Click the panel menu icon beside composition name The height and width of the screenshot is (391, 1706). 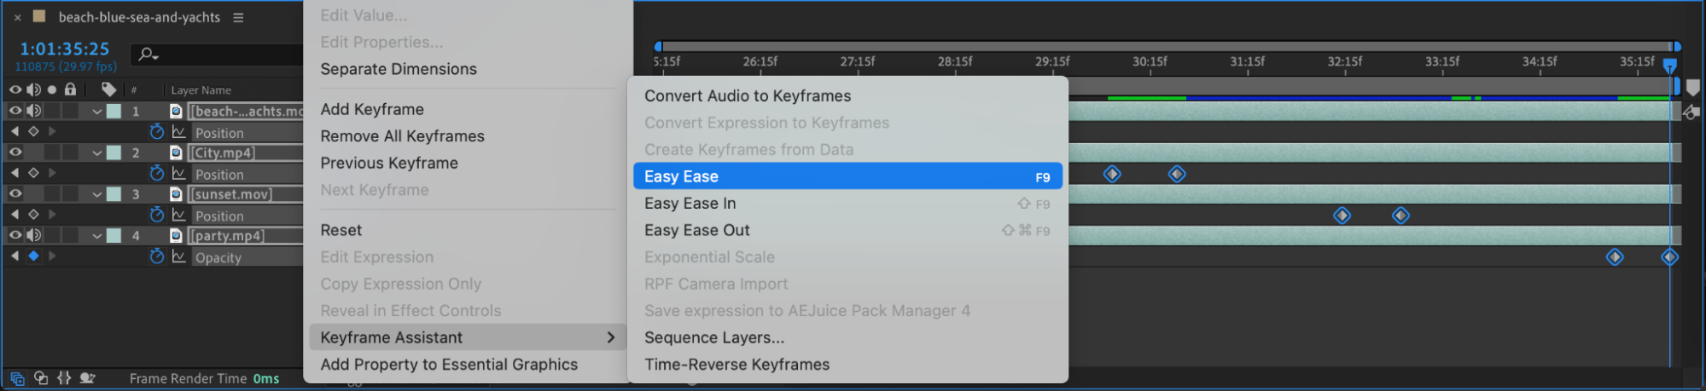[238, 17]
